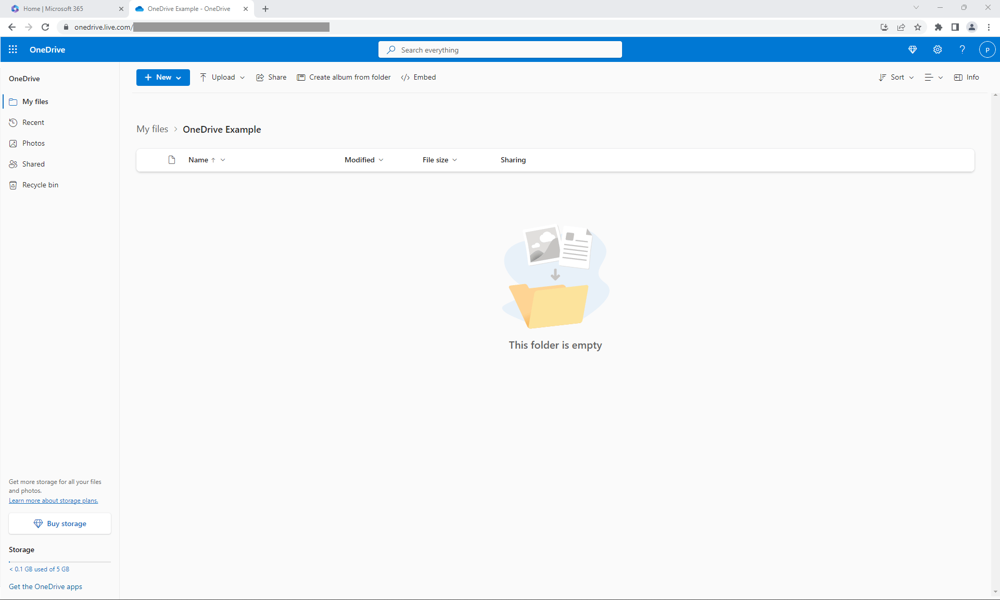Open the Modified column dropdown
1000x600 pixels.
pos(364,160)
